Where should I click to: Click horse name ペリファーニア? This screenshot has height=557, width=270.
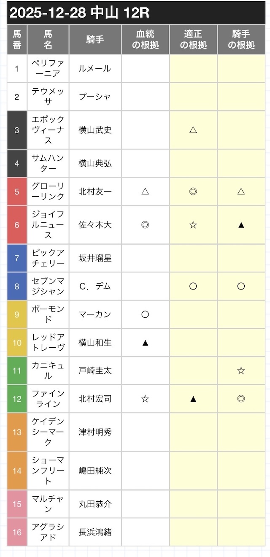click(x=48, y=68)
